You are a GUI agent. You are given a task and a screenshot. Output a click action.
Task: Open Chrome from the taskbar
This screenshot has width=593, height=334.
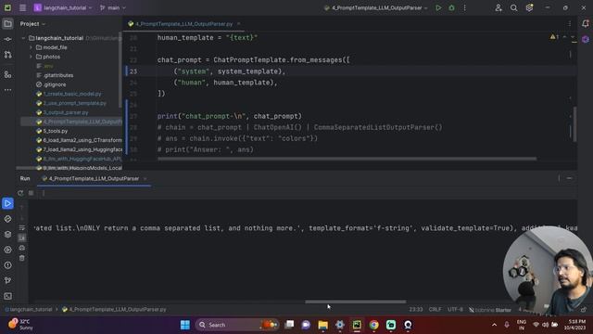pyautogui.click(x=373, y=325)
